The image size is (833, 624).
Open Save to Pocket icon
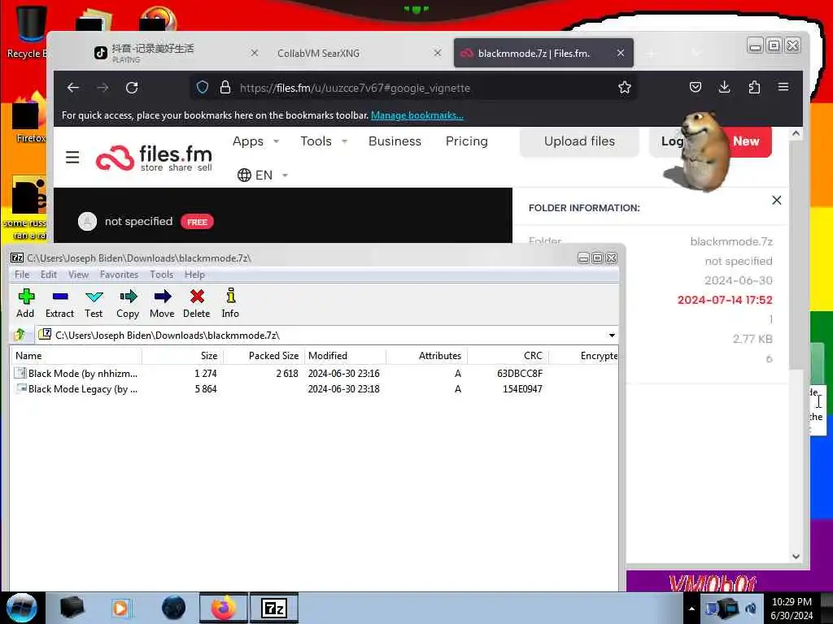(695, 88)
